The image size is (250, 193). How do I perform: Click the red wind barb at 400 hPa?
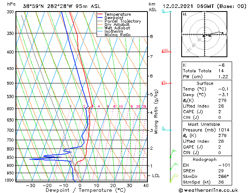point(166,51)
